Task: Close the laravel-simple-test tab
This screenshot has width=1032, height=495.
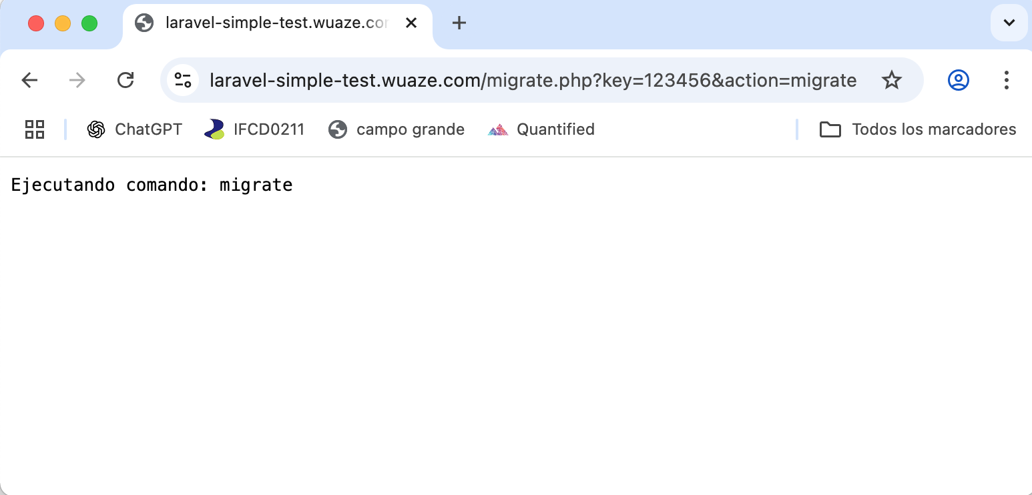Action: (411, 23)
